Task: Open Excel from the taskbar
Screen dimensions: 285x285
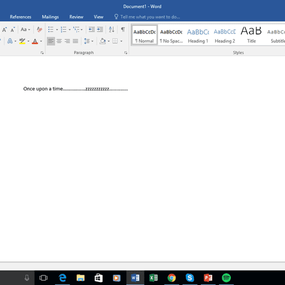Action: [153, 278]
